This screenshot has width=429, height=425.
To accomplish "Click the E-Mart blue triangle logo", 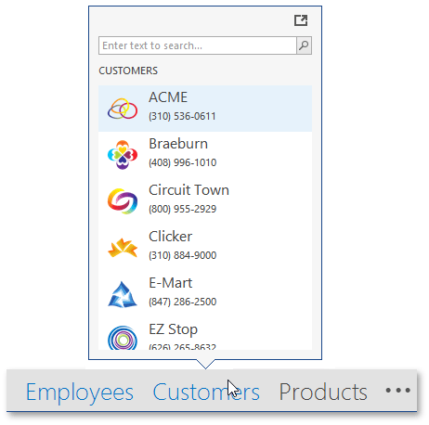I will pyautogui.click(x=123, y=294).
